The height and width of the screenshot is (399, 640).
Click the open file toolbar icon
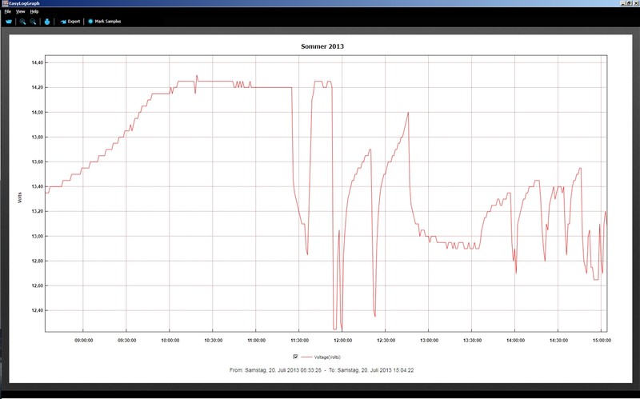pyautogui.click(x=9, y=22)
